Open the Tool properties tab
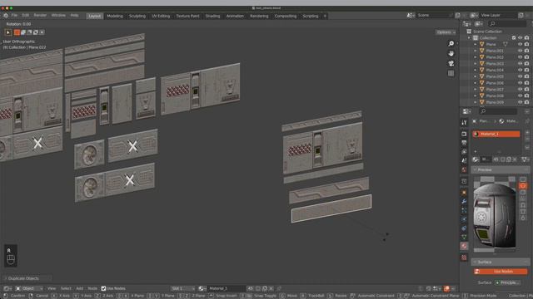This screenshot has width=533, height=299. click(x=464, y=123)
